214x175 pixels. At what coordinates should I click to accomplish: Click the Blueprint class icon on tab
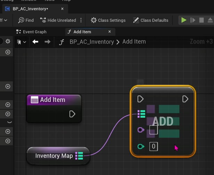point(7,9)
